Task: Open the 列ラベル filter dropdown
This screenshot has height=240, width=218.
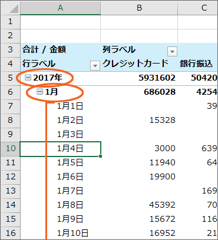Action: pyautogui.click(x=172, y=52)
